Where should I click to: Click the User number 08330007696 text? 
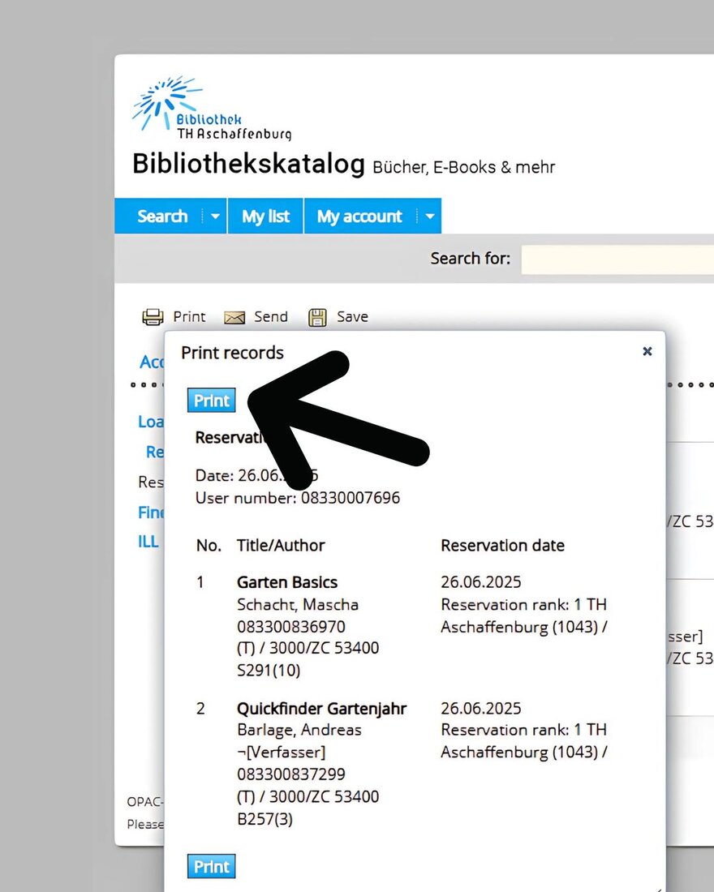point(297,498)
